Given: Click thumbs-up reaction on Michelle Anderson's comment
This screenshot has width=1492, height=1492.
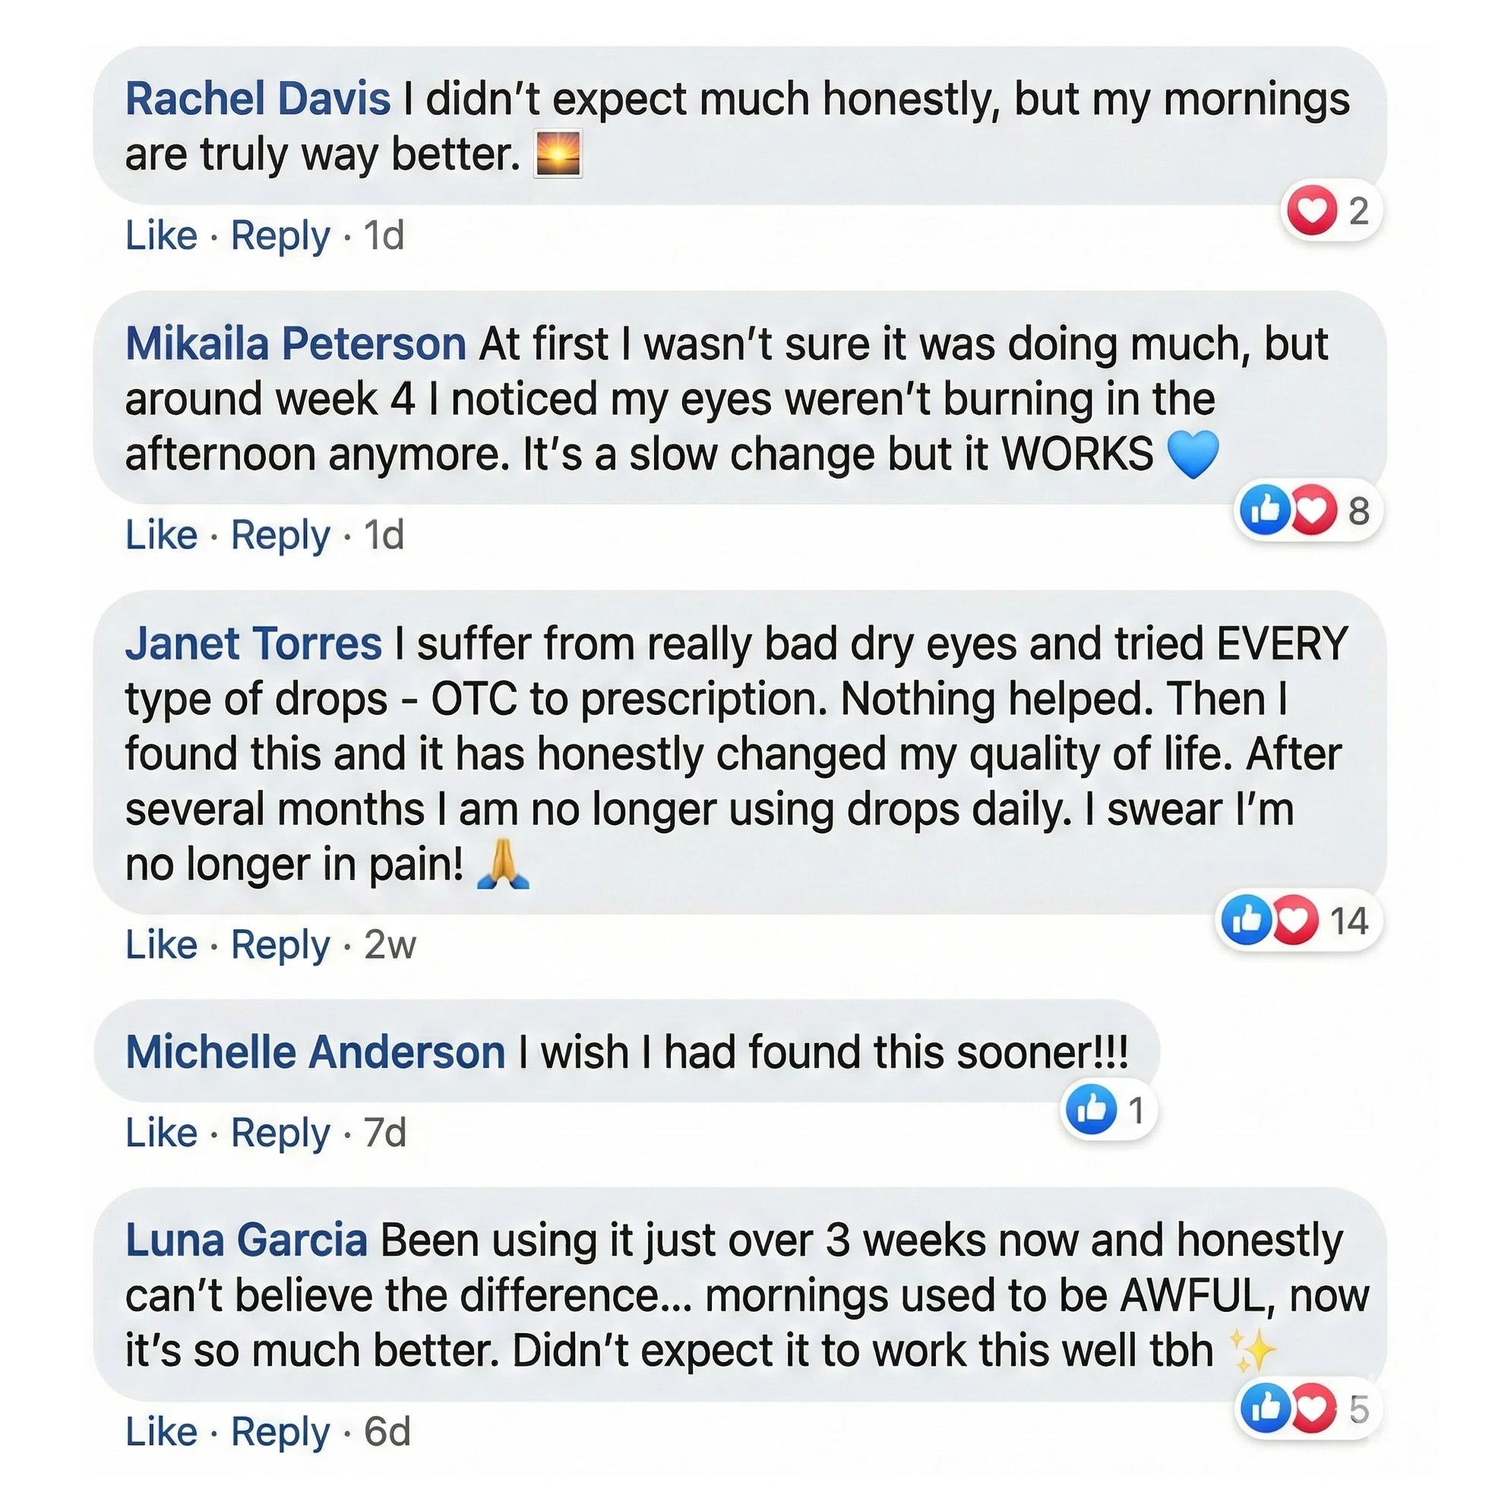Looking at the screenshot, I should pyautogui.click(x=1090, y=1110).
